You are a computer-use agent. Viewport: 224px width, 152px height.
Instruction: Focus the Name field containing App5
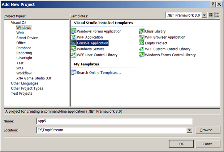[x=114, y=121]
